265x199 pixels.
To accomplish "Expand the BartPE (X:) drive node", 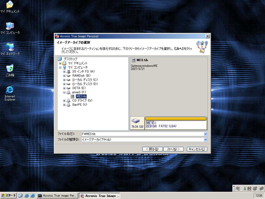I will point(64,105).
